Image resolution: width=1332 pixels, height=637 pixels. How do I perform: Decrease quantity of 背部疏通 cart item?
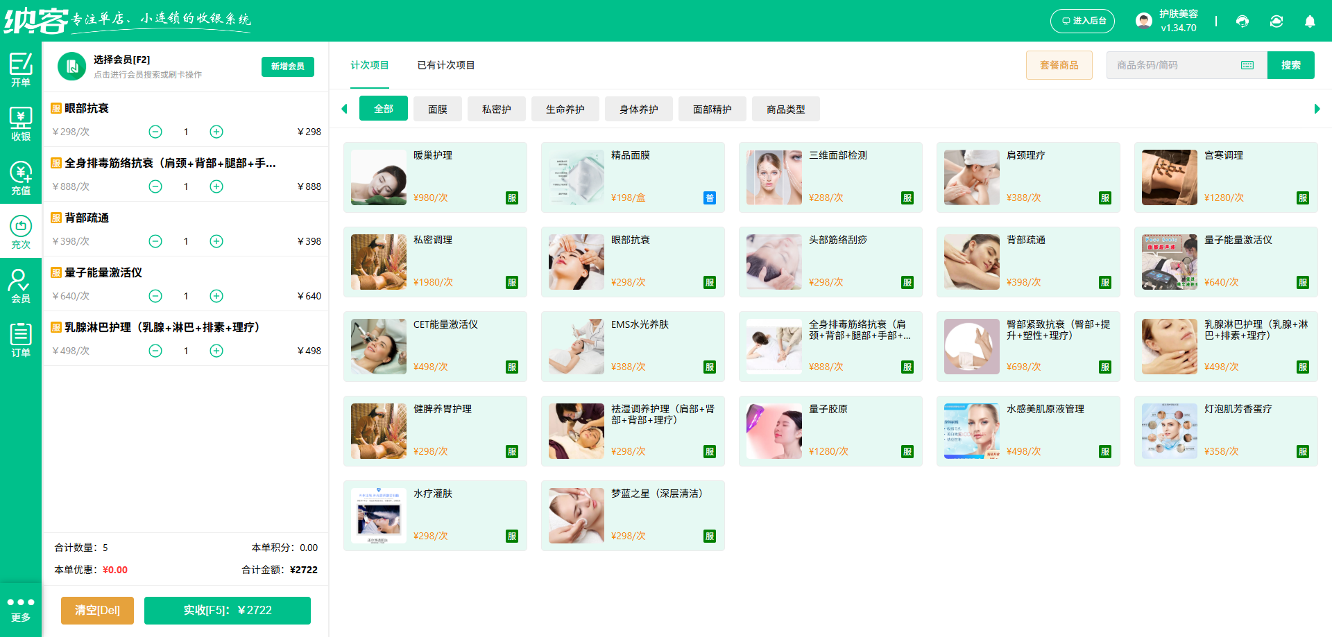coord(155,241)
